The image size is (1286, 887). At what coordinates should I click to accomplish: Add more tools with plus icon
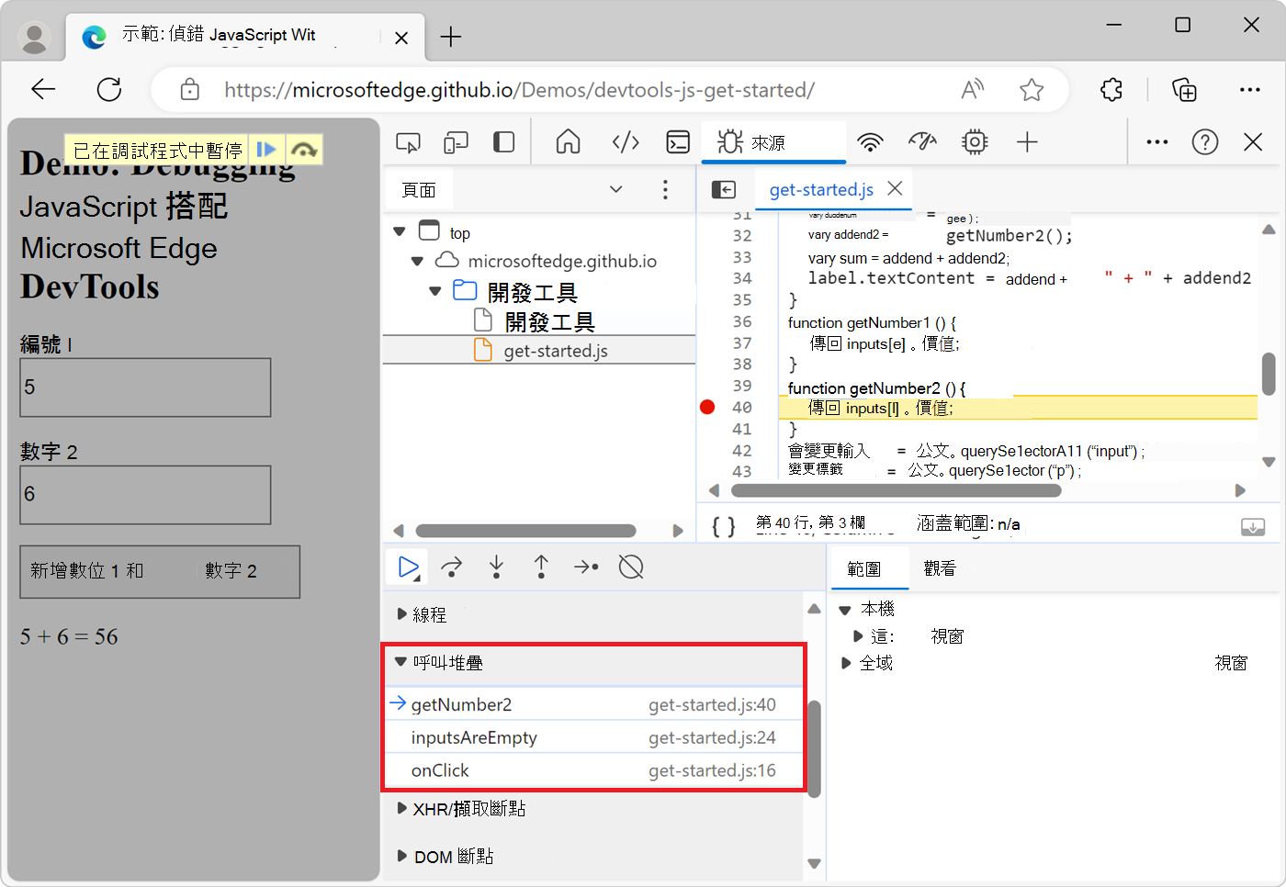tap(1027, 142)
